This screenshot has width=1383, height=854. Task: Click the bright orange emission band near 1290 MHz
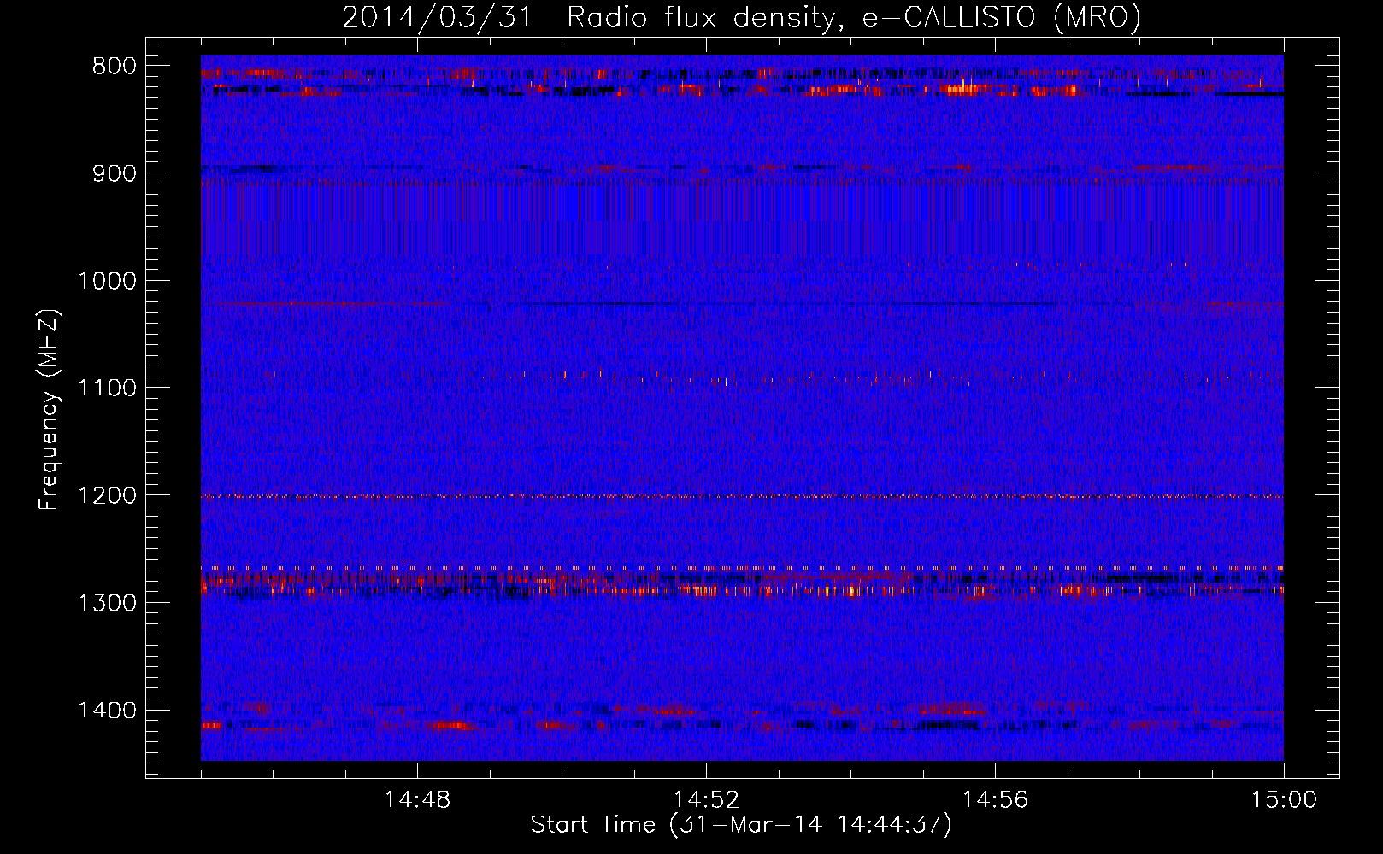[742, 588]
